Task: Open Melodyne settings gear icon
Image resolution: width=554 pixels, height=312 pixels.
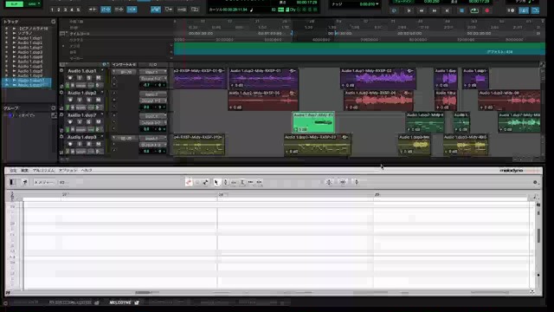Action: tap(535, 182)
